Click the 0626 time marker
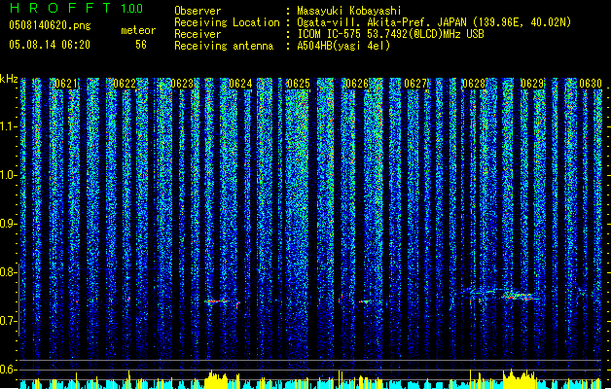Image resolution: width=612 pixels, height=389 pixels. pos(357,84)
